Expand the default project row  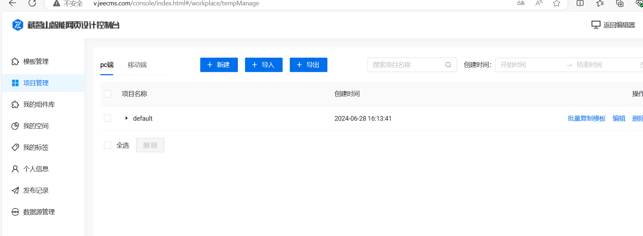126,118
